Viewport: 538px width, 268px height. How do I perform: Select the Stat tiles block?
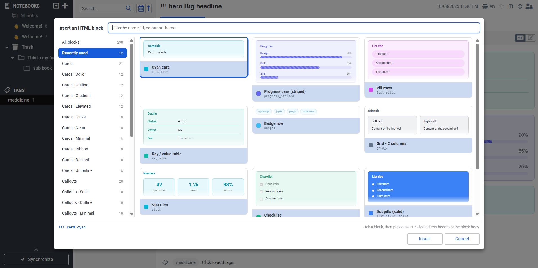click(194, 192)
